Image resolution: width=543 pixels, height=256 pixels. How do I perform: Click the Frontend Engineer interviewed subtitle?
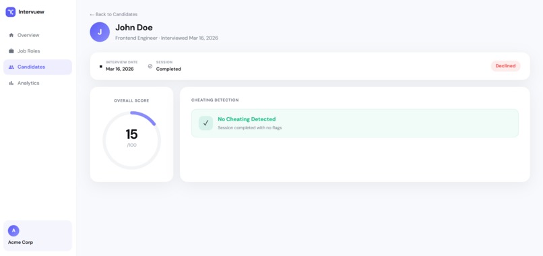tap(166, 38)
